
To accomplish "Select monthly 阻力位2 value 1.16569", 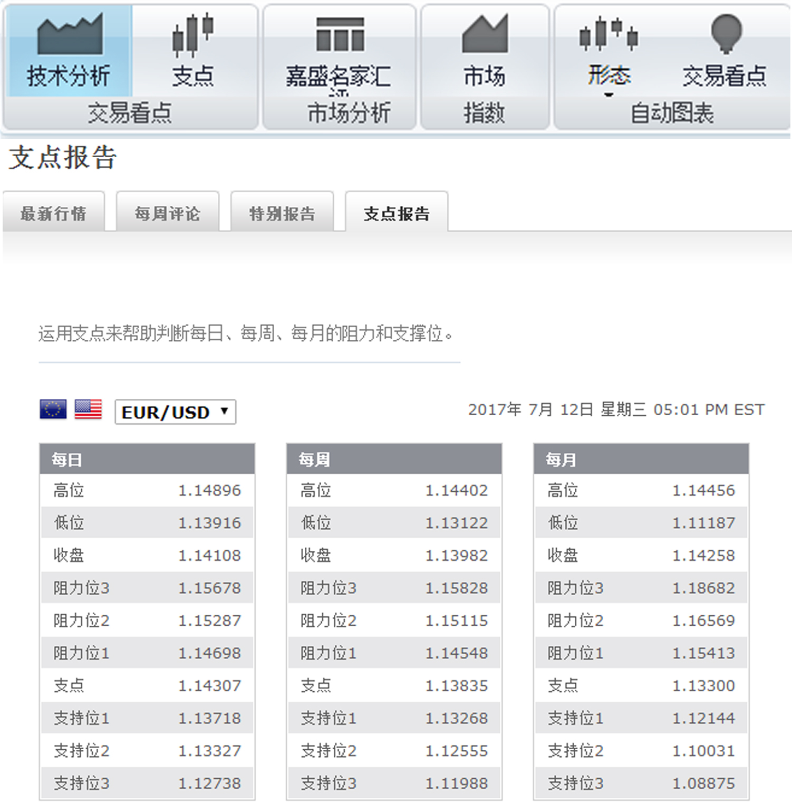I will pos(703,620).
